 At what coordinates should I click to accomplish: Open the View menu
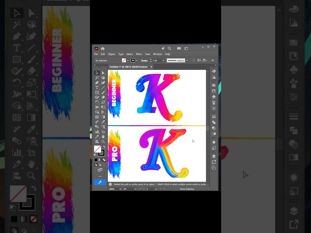coord(148,54)
